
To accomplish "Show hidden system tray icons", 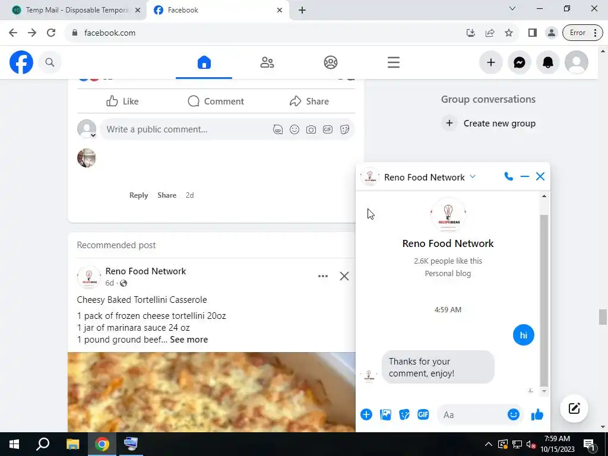I will 489,444.
